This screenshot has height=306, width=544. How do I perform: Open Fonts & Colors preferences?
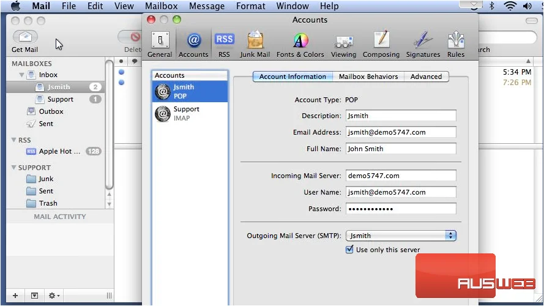click(x=300, y=45)
